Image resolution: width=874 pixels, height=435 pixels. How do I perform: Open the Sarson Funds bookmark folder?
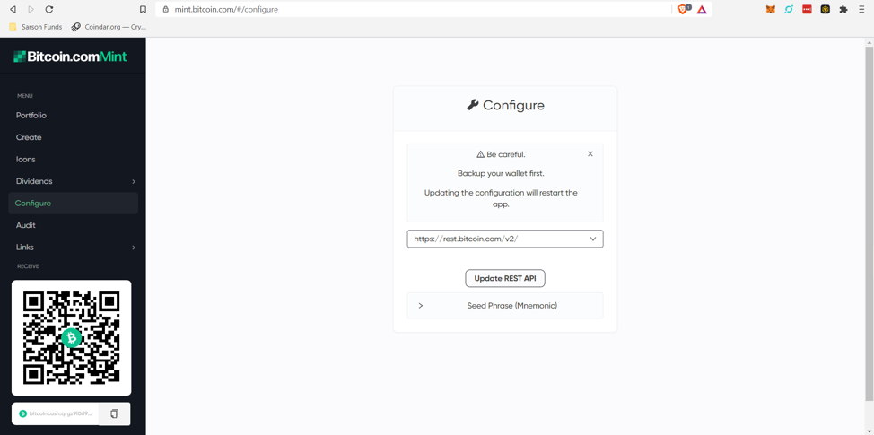click(x=36, y=27)
